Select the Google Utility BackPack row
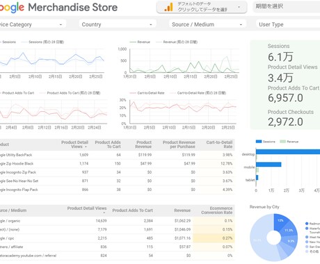 (117, 155)
